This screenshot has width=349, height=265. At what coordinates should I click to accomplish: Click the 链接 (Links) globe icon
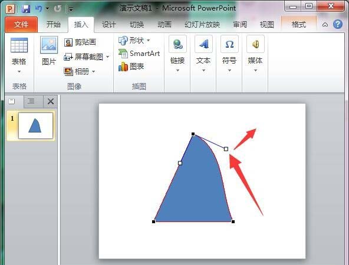177,44
